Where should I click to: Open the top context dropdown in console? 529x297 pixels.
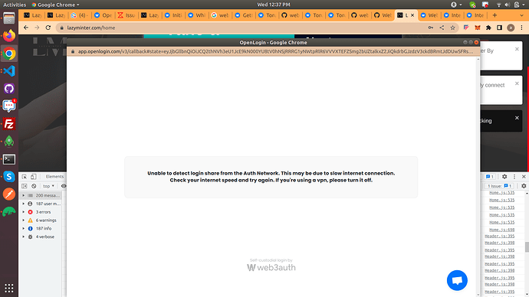48,186
